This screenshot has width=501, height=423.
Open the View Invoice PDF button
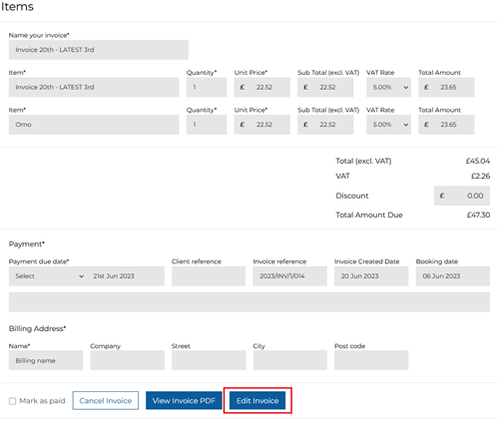pos(184,401)
